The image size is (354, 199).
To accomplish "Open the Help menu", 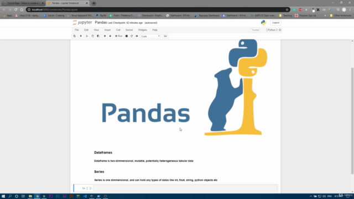I will (x=155, y=30).
